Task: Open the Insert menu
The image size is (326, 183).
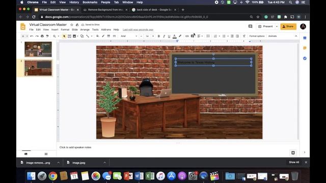Action: [x=55, y=29]
